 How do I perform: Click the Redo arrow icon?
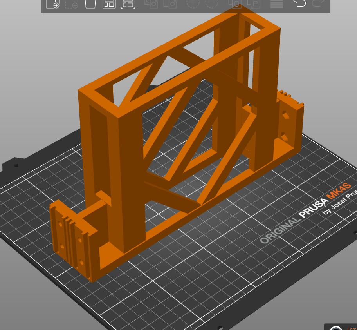point(318,3)
